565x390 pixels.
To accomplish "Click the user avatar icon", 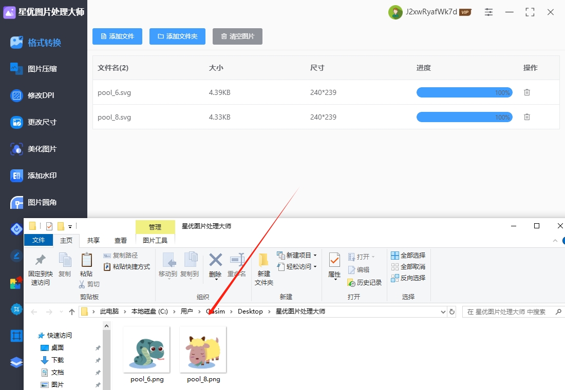I will point(395,12).
